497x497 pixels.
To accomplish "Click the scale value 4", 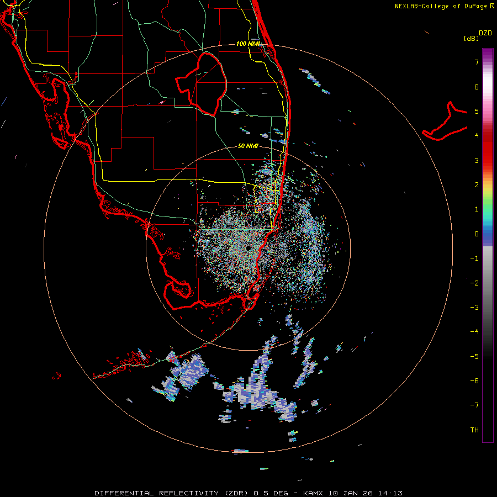I will [477, 136].
